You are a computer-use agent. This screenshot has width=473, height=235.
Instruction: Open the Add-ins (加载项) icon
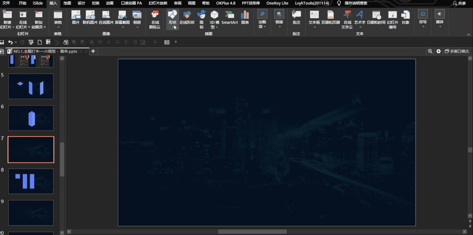tap(262, 14)
